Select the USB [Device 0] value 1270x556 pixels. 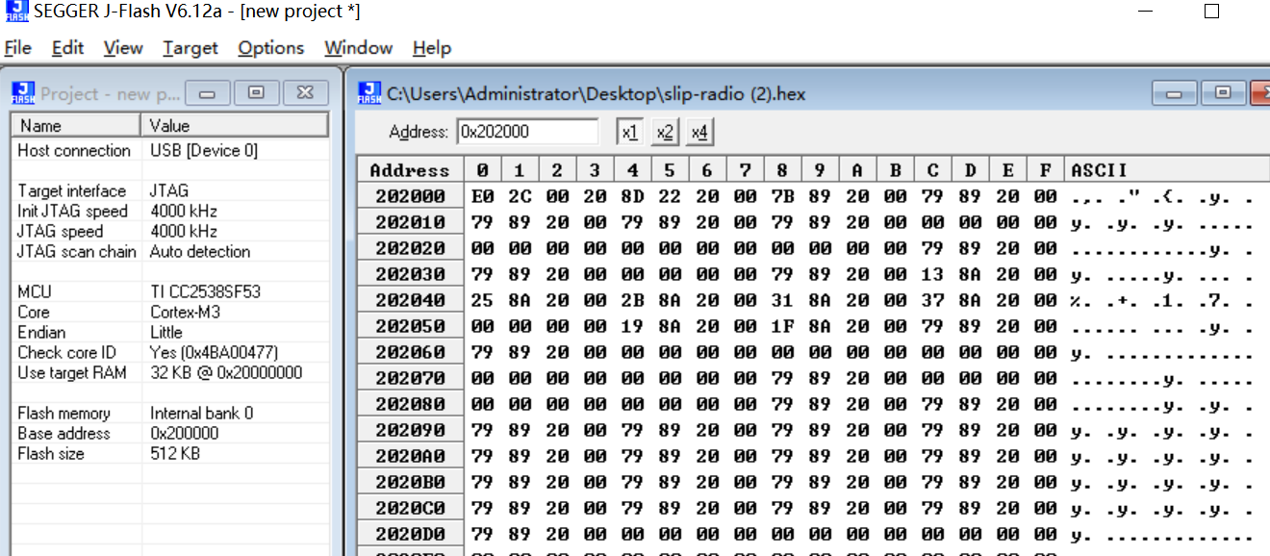tap(204, 150)
